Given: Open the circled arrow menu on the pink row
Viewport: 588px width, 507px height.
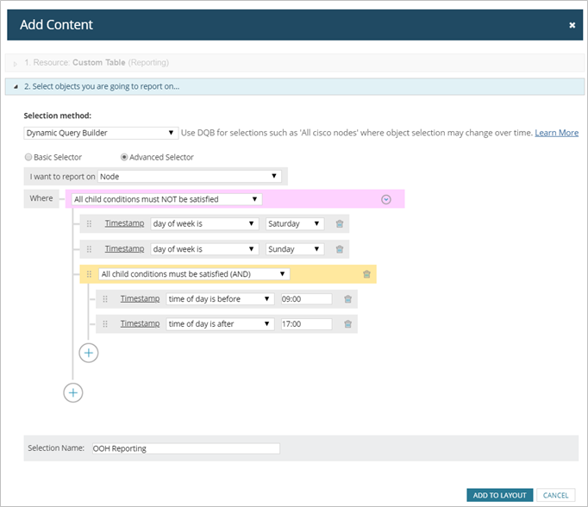Looking at the screenshot, I should click(386, 199).
